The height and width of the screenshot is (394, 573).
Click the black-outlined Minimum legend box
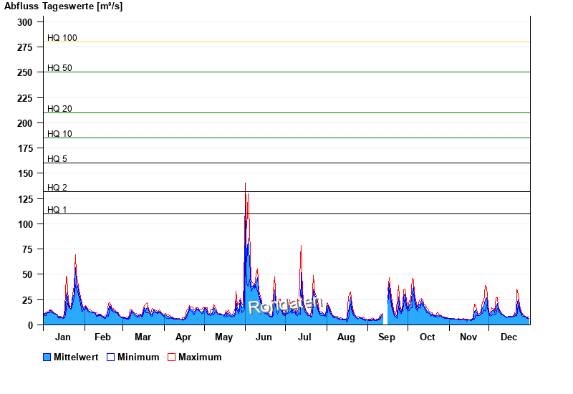[x=111, y=357]
